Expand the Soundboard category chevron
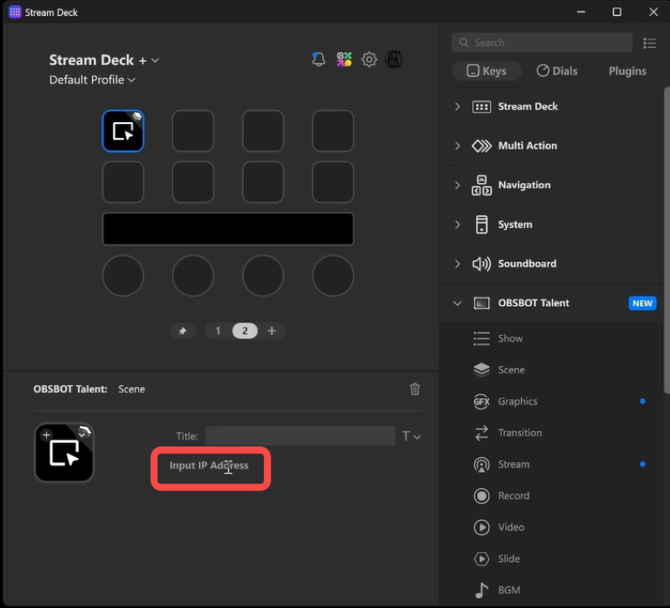This screenshot has height=608, width=670. click(457, 264)
